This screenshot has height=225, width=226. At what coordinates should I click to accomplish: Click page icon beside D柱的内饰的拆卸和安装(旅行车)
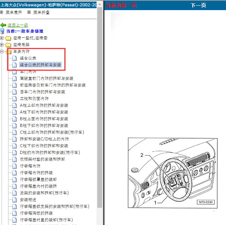tap(15, 152)
